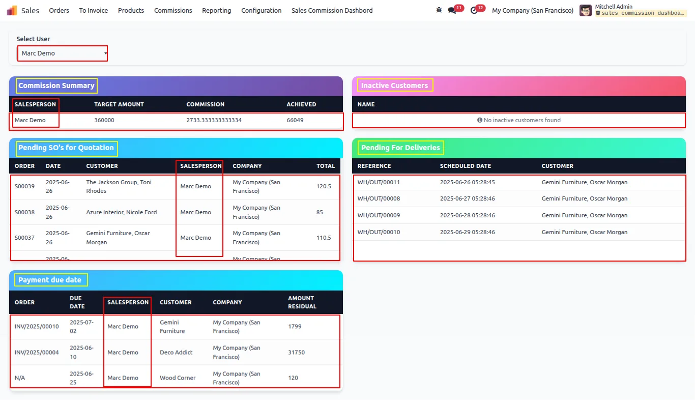695x400 pixels.
Task: Click delivery reference WH/OUT/00008
Action: pos(379,198)
